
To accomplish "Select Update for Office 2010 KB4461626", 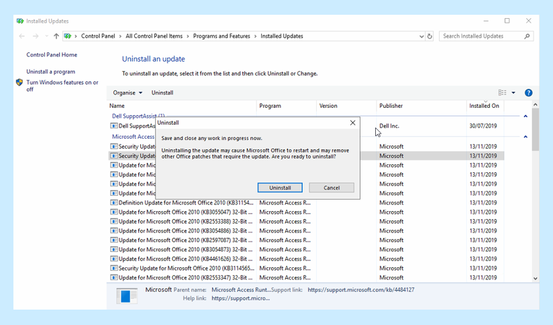I will click(306, 259).
